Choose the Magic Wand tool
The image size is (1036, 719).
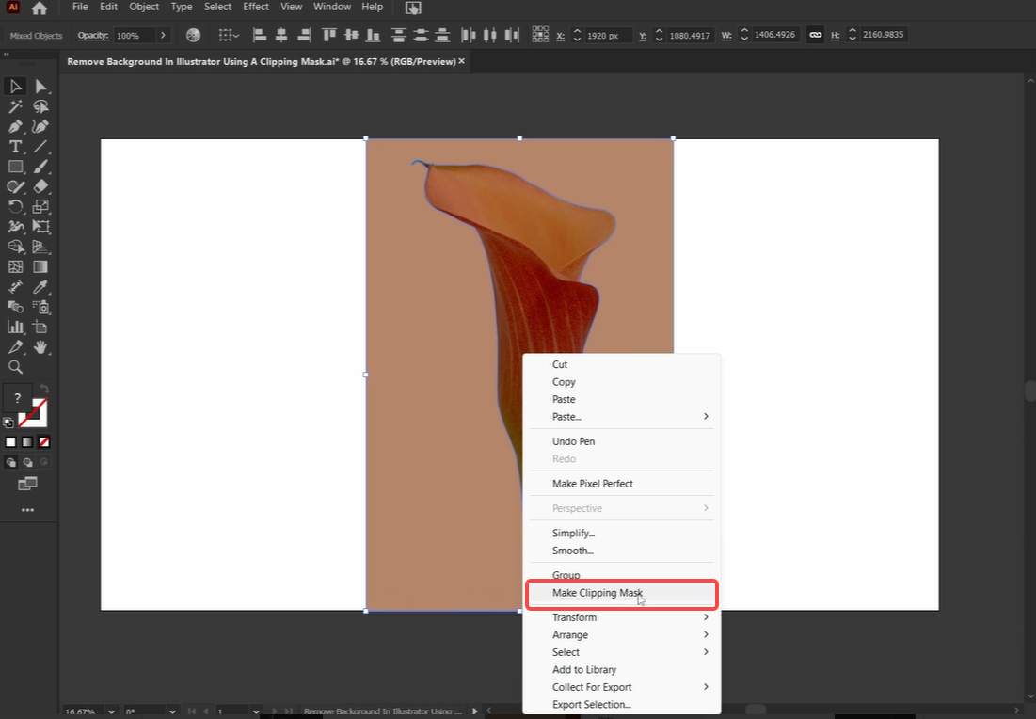pos(15,106)
